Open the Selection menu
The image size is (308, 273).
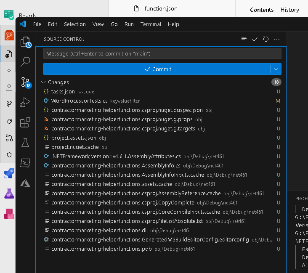(75, 24)
